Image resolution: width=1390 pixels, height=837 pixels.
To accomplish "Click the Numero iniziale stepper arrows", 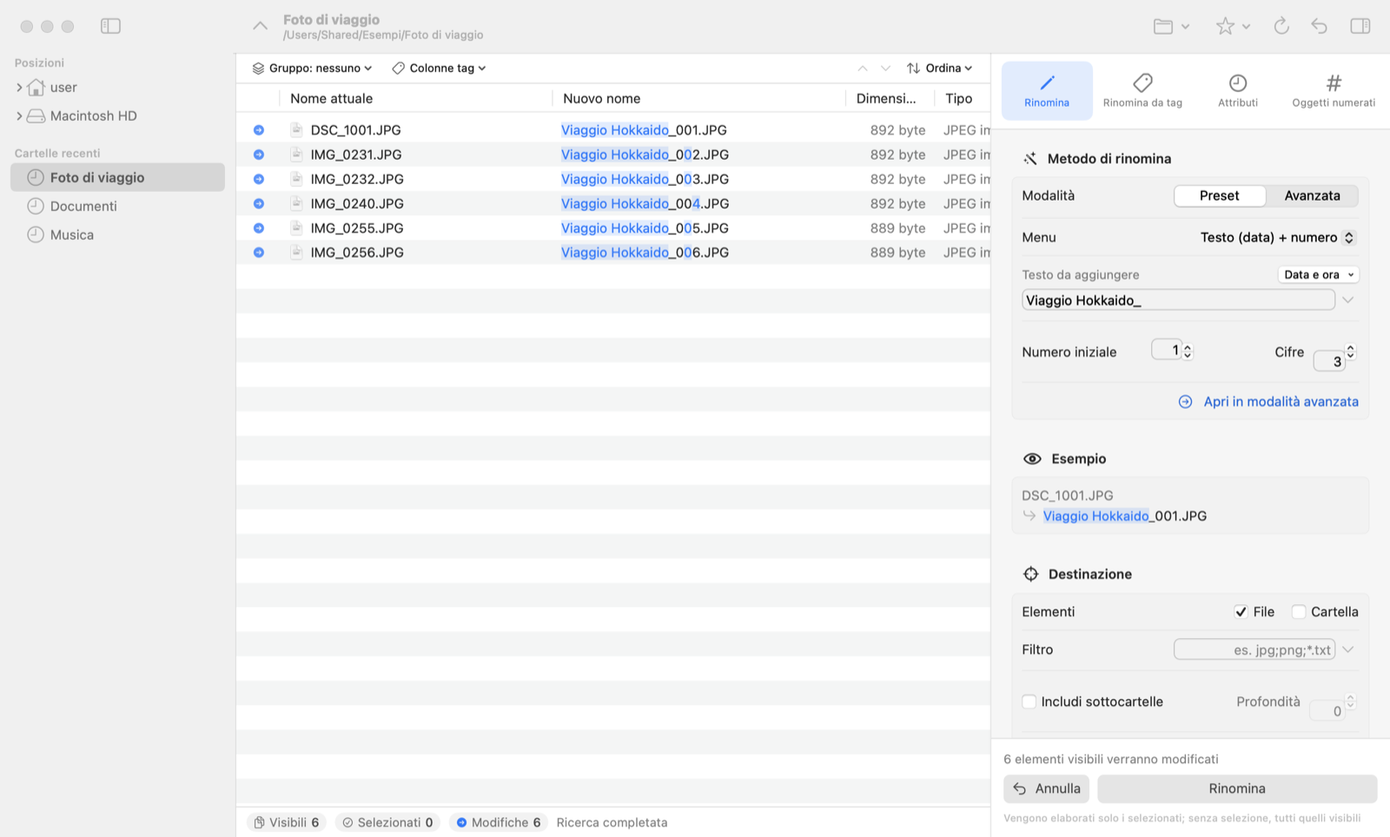I will 1188,351.
